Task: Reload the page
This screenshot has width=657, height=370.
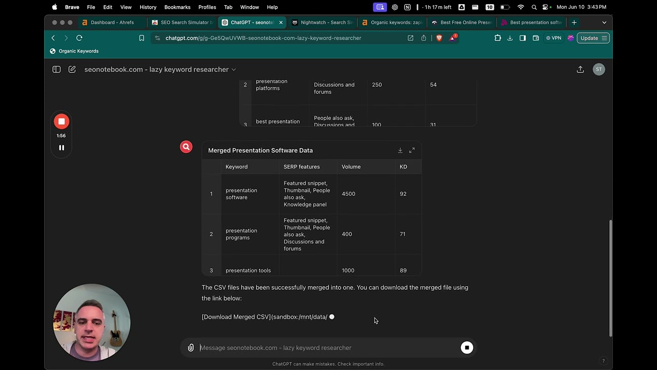Action: point(79,38)
